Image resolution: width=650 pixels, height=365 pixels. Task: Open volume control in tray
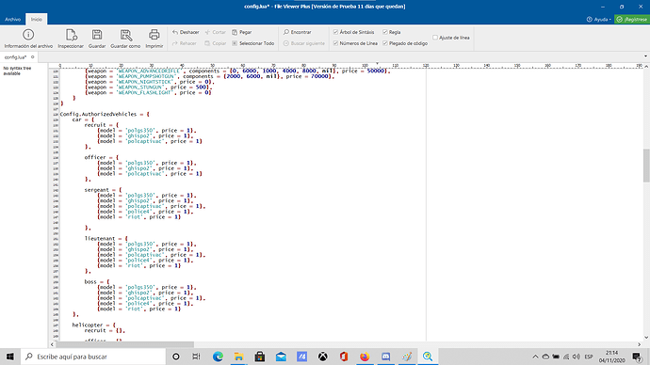point(577,357)
